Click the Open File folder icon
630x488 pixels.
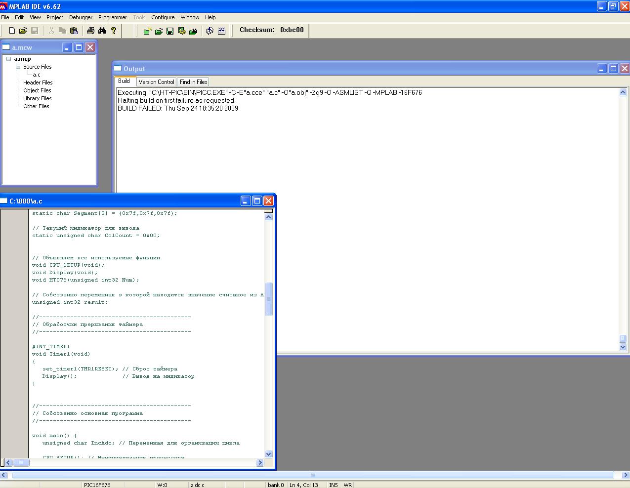(23, 31)
